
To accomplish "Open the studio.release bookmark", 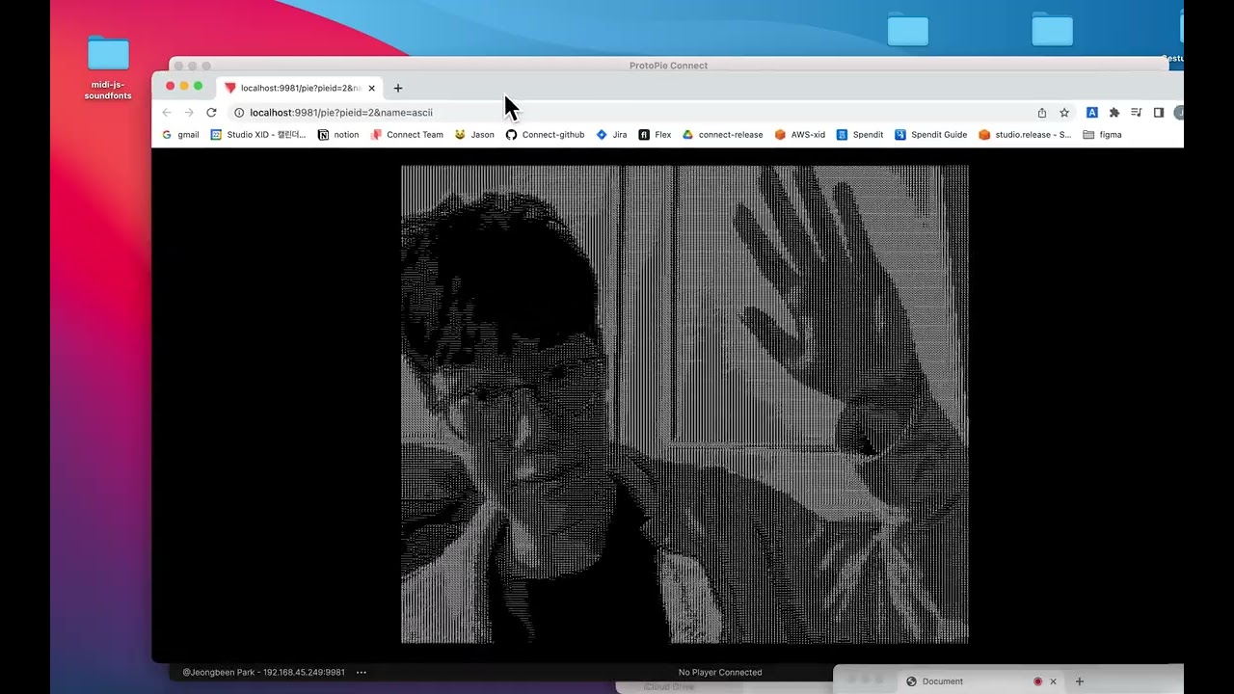I will point(1025,135).
